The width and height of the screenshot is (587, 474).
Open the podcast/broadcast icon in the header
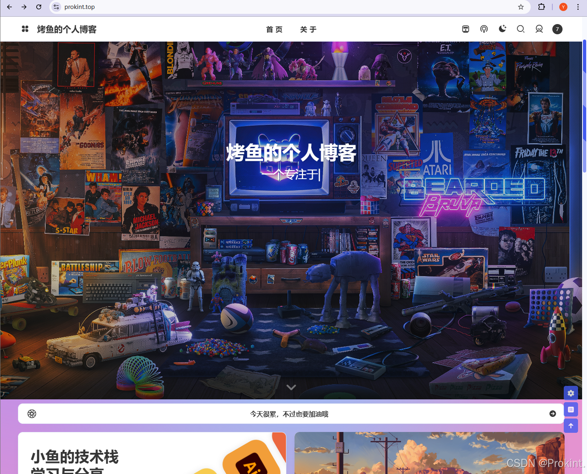click(484, 29)
